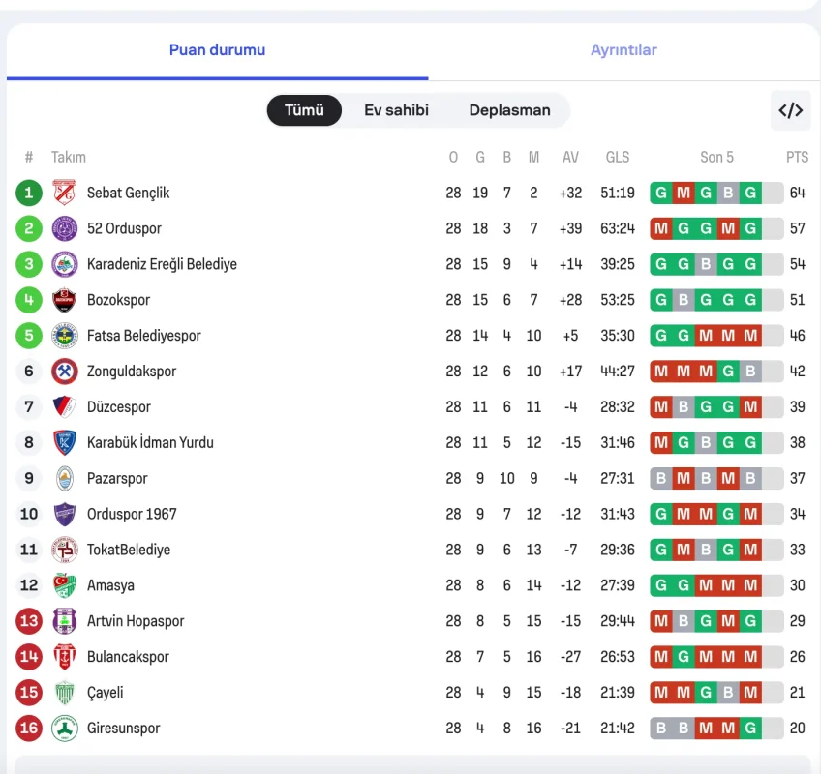Click the 52 Orduspor club crest
Image resolution: width=821 pixels, height=774 pixels.
65,228
